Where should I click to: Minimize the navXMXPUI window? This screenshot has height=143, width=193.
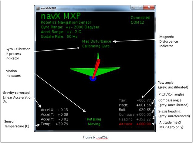click(134, 8)
